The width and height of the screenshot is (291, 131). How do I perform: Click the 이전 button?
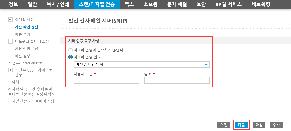click(x=224, y=125)
